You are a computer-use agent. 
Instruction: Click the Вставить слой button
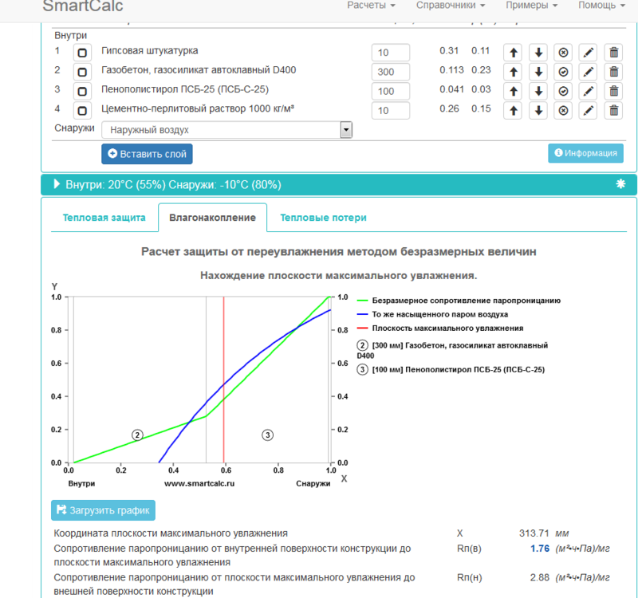(147, 154)
